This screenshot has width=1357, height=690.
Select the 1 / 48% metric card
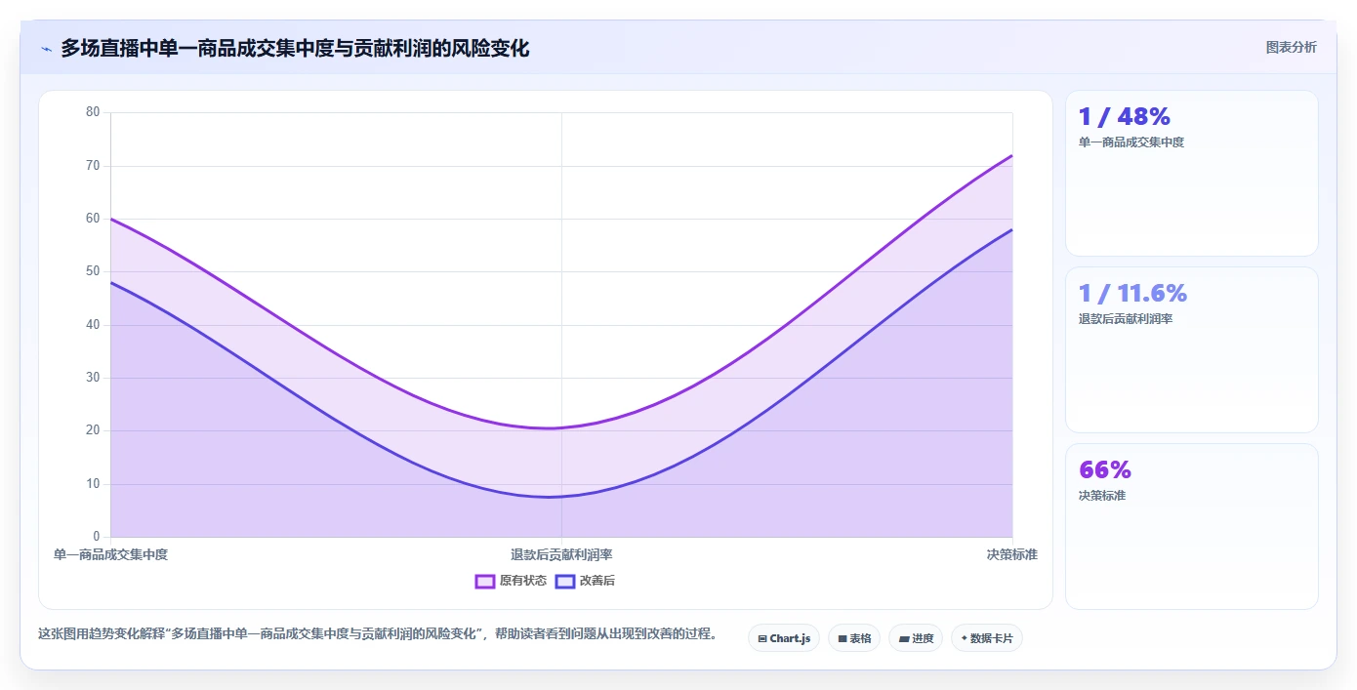pos(1192,174)
